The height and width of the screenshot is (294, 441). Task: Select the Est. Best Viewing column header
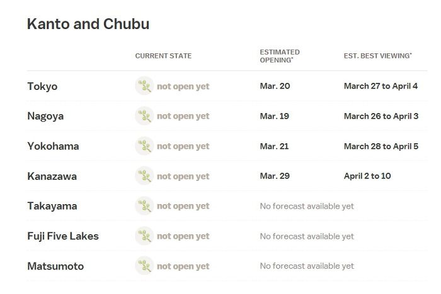tap(378, 56)
